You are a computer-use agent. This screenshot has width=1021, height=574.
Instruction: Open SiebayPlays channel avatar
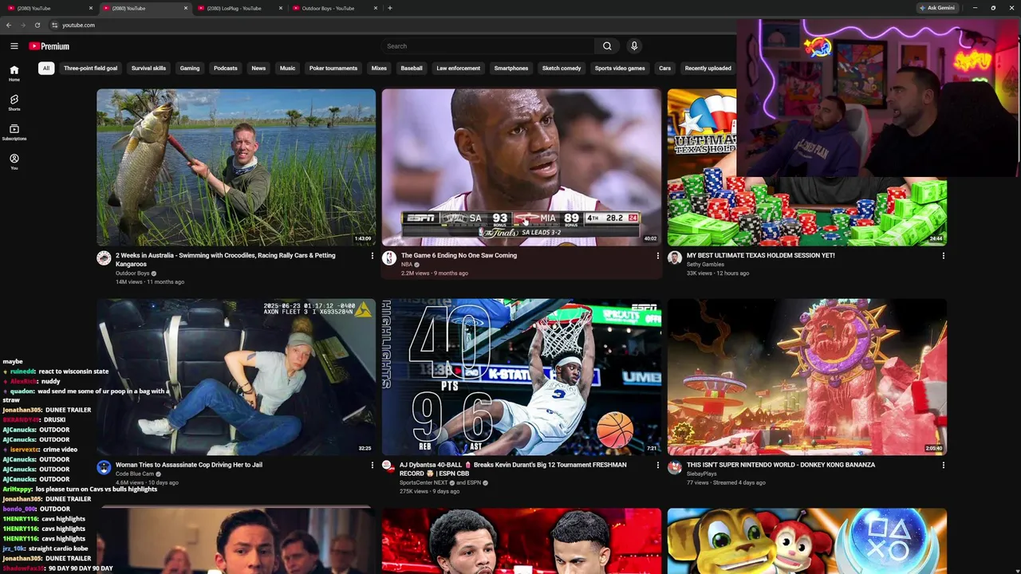pos(675,467)
